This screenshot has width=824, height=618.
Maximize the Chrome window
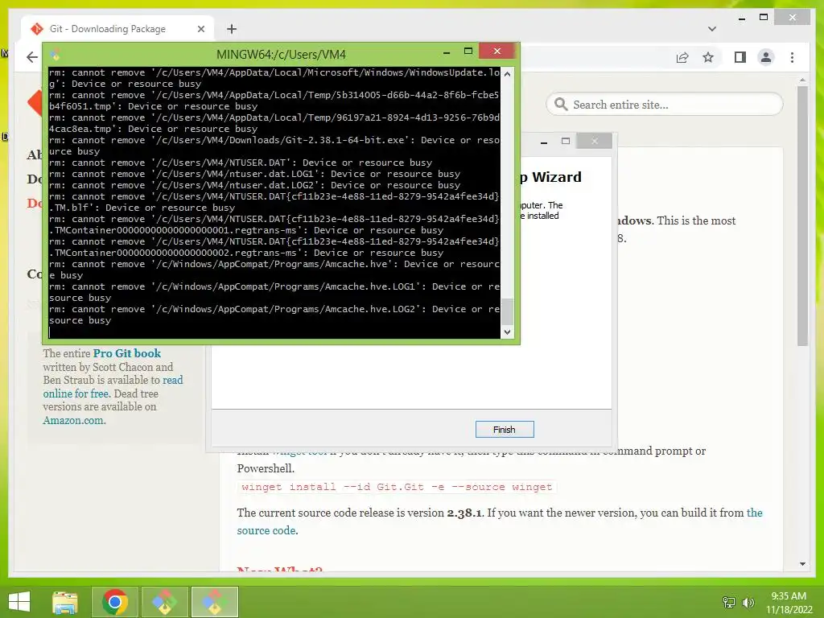coord(764,18)
